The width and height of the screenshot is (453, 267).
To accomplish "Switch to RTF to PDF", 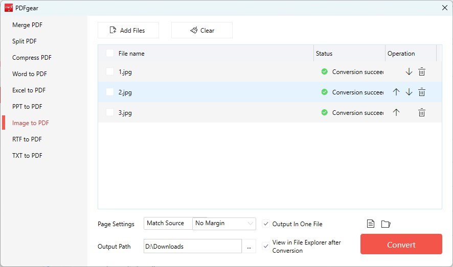I will 27,139.
